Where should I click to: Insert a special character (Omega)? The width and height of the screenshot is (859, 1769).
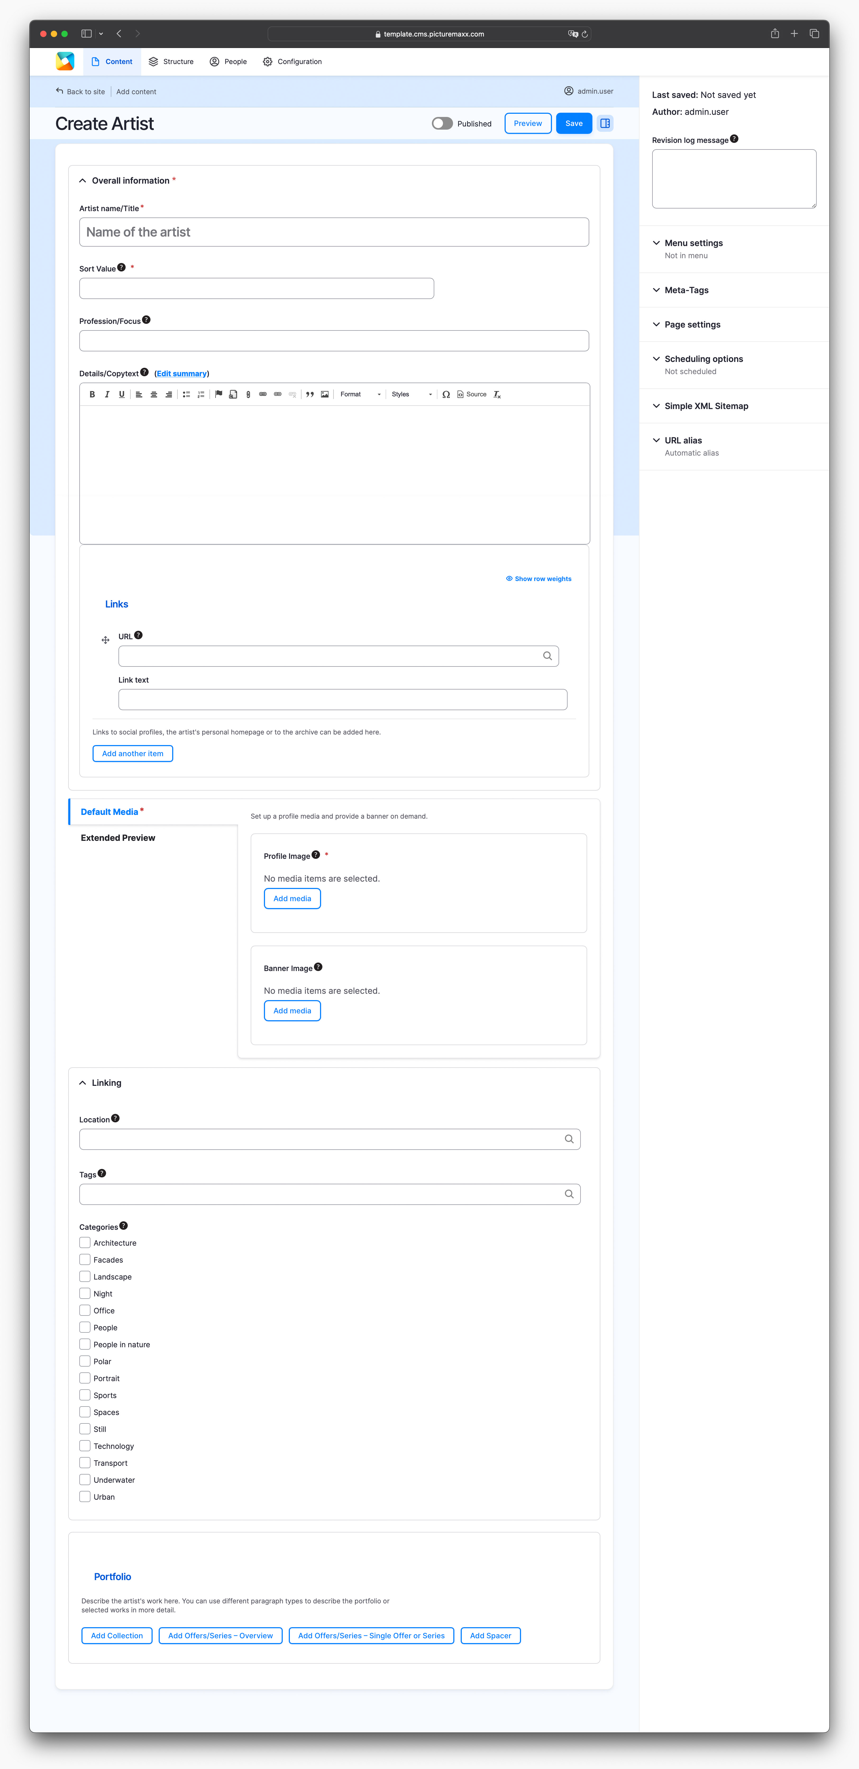point(446,394)
